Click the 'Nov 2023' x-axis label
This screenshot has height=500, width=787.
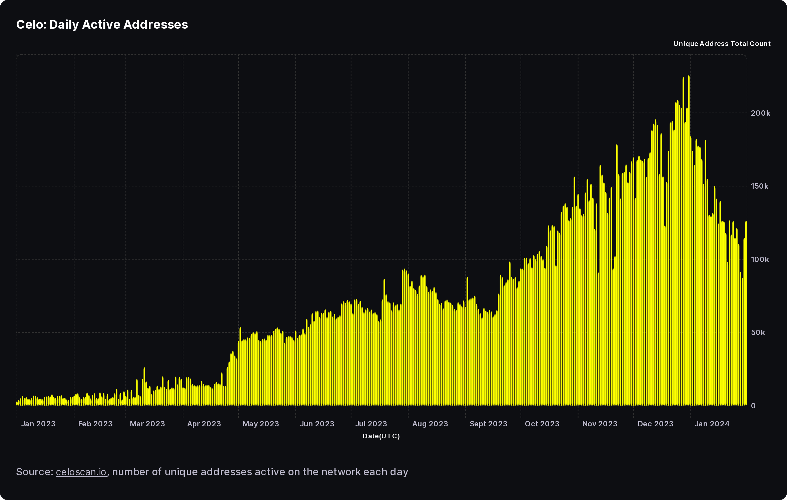(x=600, y=424)
